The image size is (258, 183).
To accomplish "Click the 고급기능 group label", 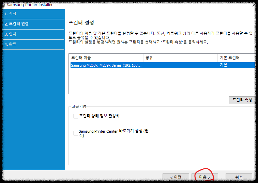I will pos(79,106).
